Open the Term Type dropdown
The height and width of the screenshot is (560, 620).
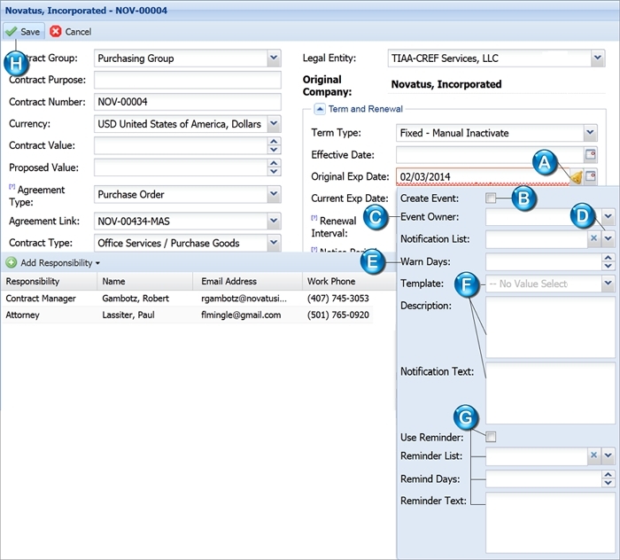[590, 133]
